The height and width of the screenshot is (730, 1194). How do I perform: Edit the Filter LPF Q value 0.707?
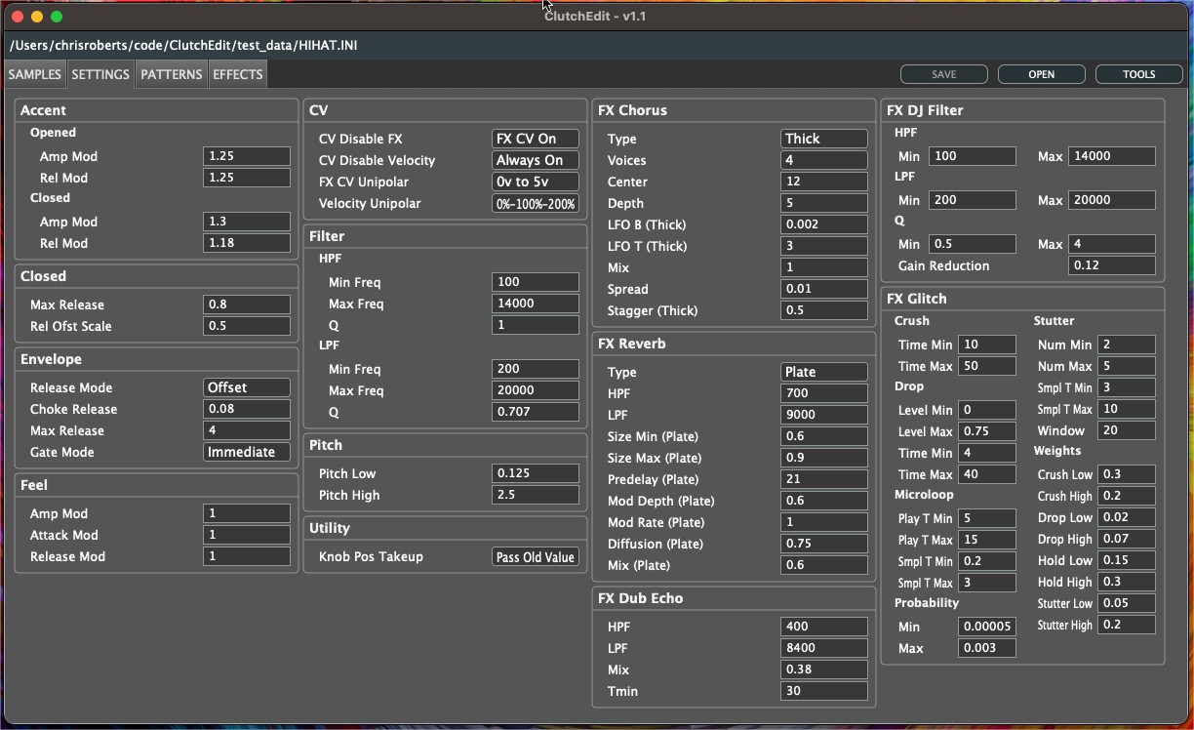[x=536, y=412]
